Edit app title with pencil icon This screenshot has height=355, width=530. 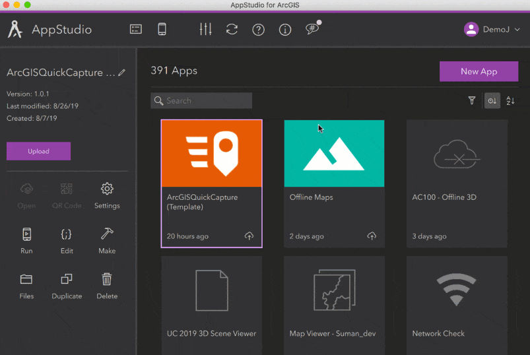tap(121, 73)
